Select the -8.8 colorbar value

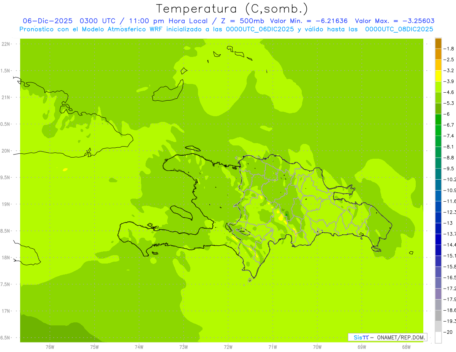(449, 158)
